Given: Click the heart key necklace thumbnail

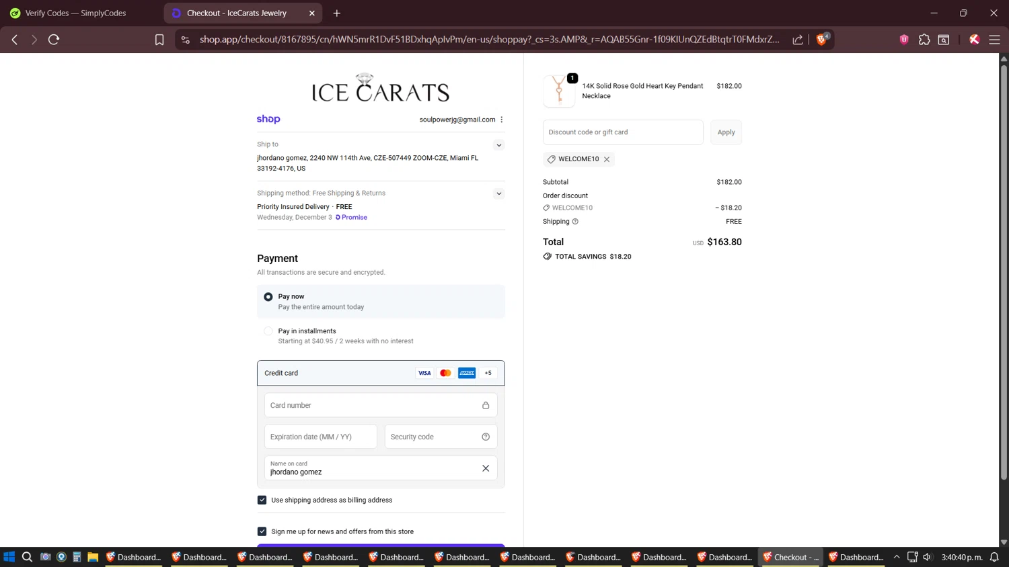Looking at the screenshot, I should click(559, 91).
